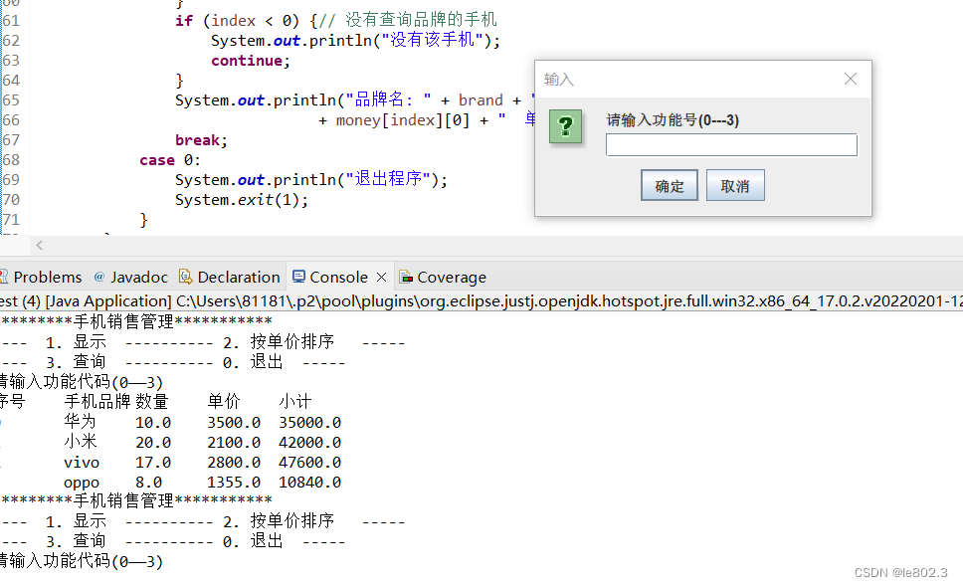The width and height of the screenshot is (963, 587).
Task: Click the 确定 button in the input dialog
Action: (x=669, y=185)
